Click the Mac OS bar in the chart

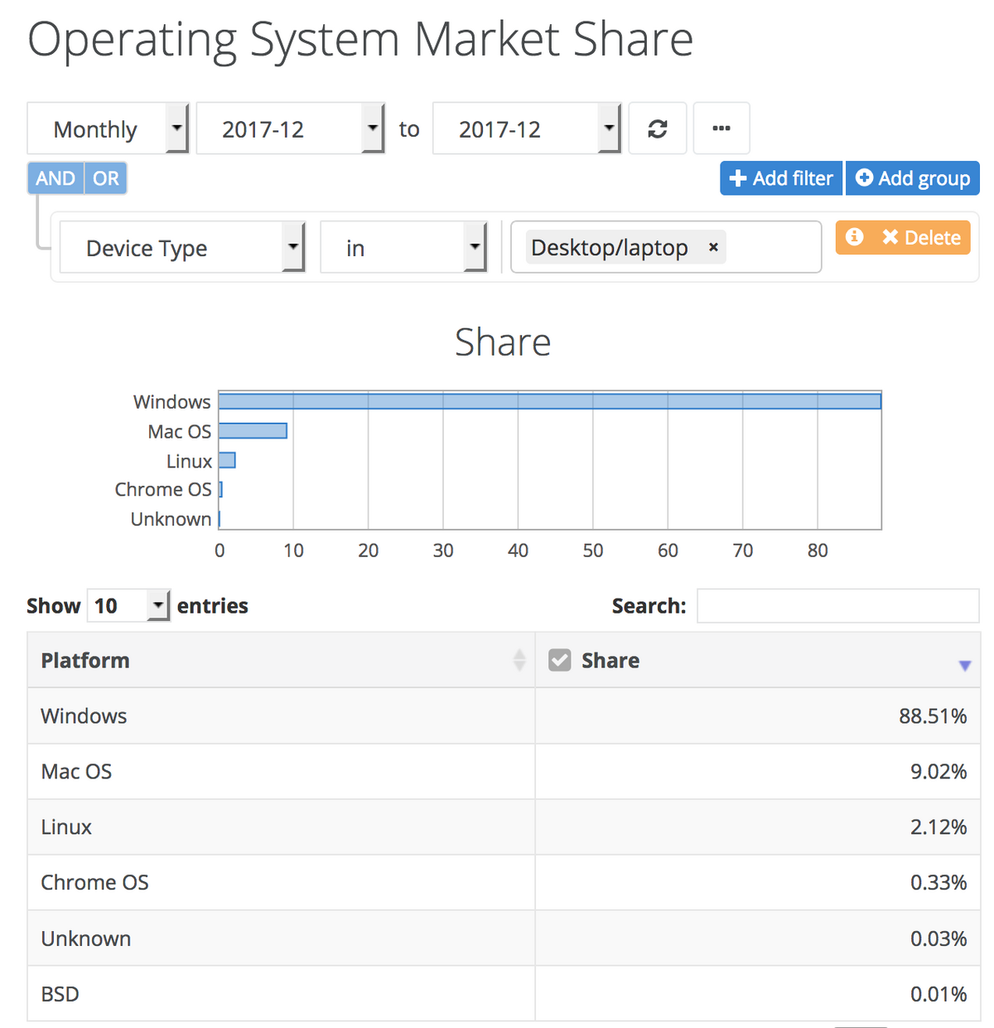(x=253, y=431)
